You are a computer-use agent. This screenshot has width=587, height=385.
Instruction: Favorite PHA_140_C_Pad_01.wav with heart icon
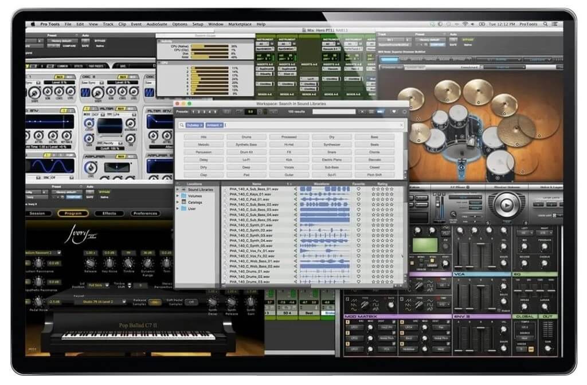358,199
